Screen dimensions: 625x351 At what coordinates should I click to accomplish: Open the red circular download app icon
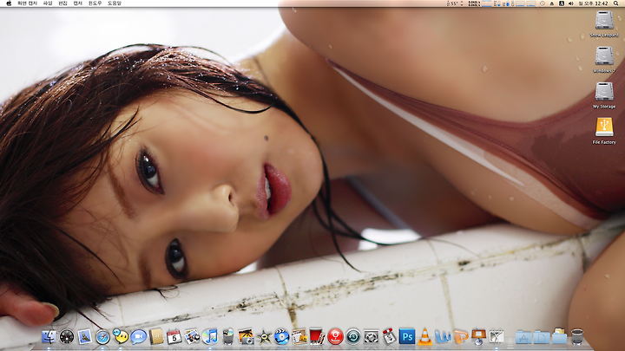click(x=335, y=337)
